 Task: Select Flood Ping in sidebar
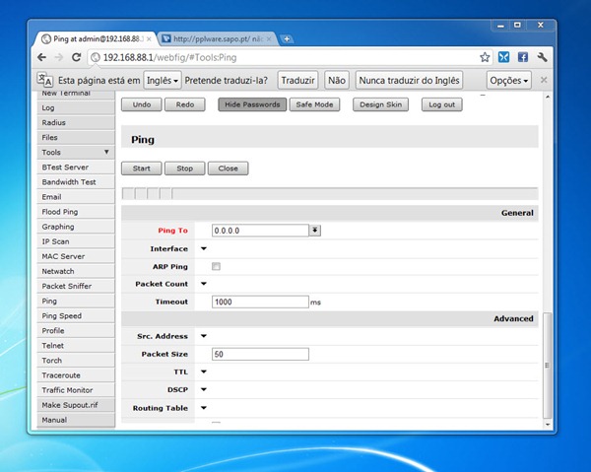76,212
